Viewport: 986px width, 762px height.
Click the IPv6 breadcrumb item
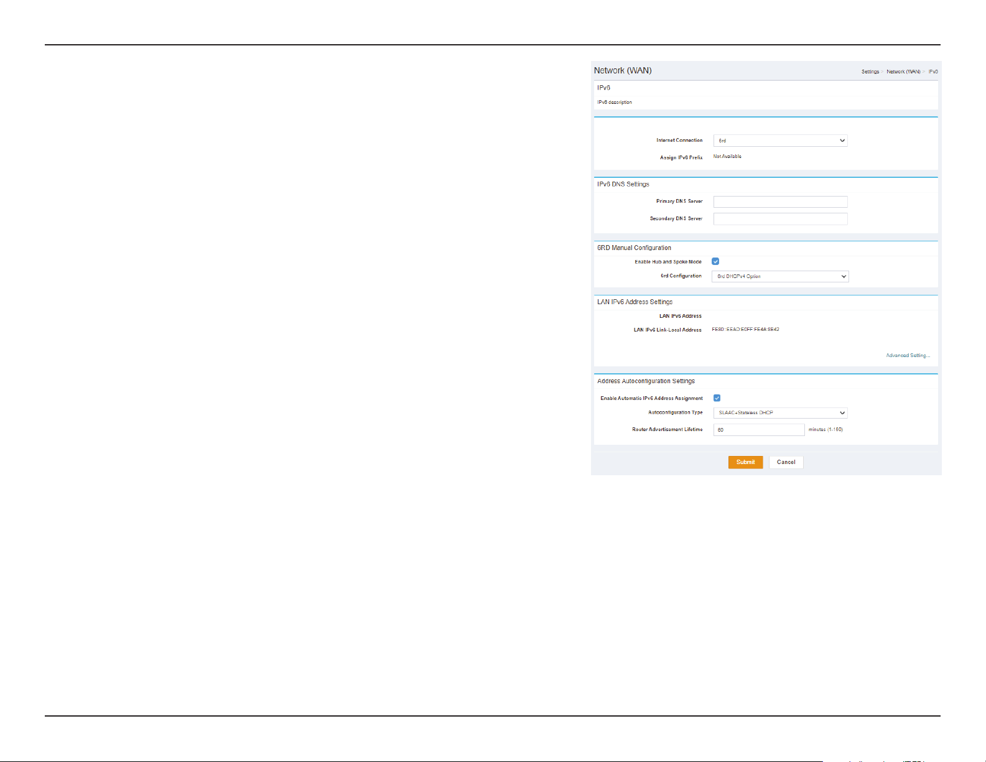point(933,72)
